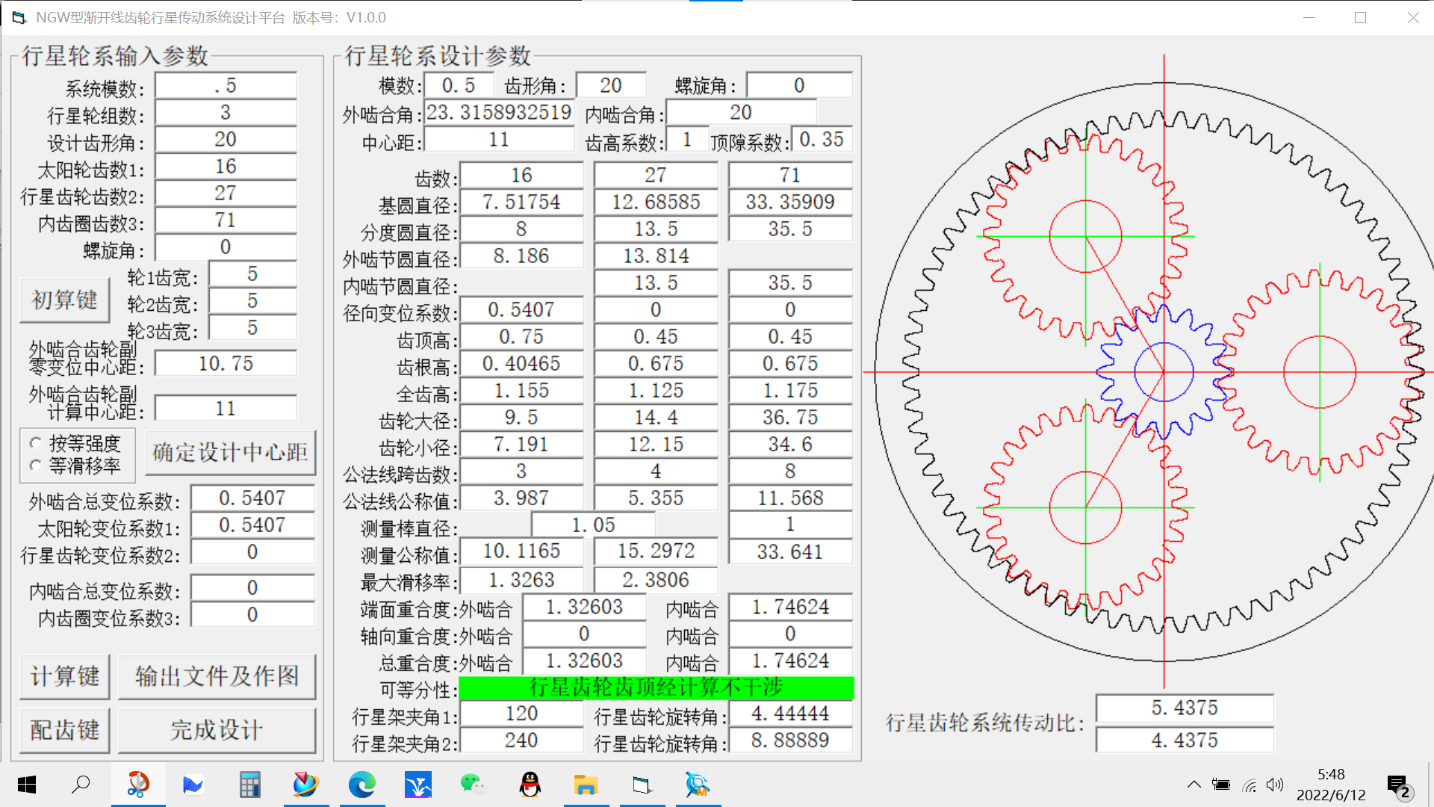Click the input-panel 螺旋角 field
This screenshot has height=807, width=1434.
tap(226, 247)
